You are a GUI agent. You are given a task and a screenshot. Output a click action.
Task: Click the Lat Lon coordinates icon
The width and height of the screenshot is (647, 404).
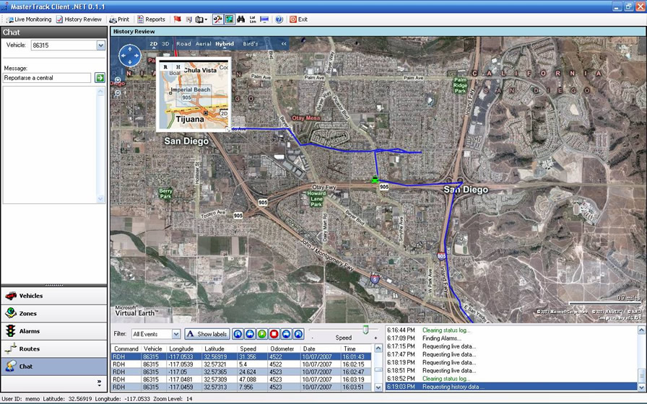(253, 19)
